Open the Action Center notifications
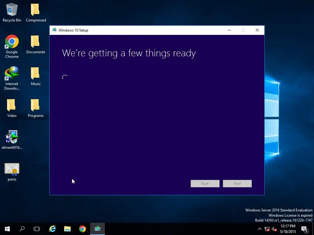The width and height of the screenshot is (314, 235). [x=304, y=229]
